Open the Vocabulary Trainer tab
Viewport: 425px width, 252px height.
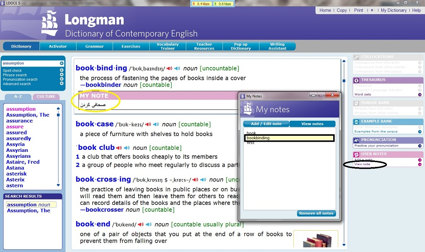click(x=167, y=47)
